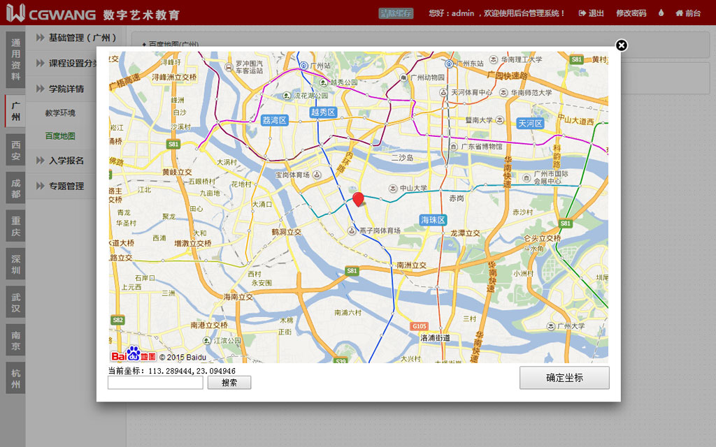Click the 黄岐立交 label on the map

coord(177,172)
